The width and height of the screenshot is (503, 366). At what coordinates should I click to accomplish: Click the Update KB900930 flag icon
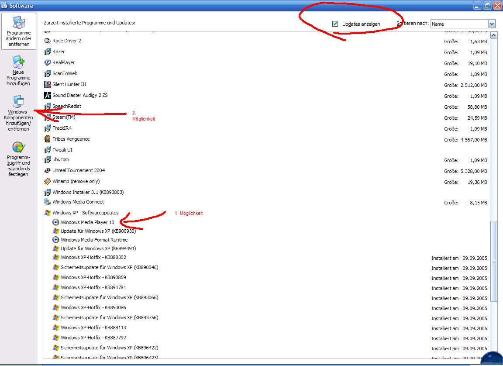(x=56, y=231)
